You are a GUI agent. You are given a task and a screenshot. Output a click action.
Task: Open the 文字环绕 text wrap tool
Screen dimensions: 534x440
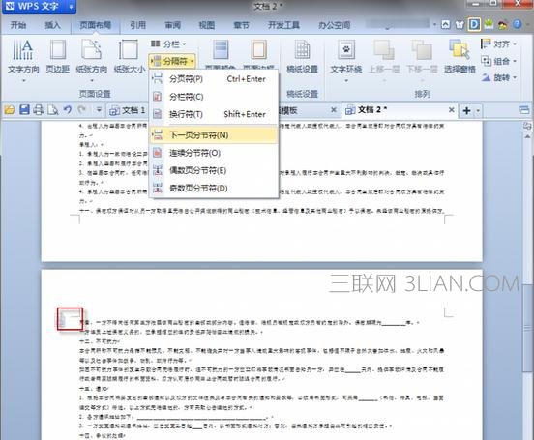click(346, 50)
